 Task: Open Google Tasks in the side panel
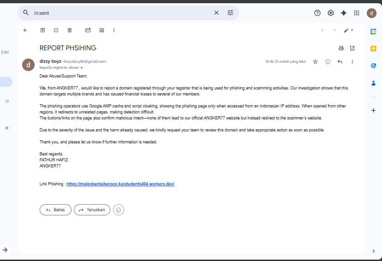[x=373, y=66]
